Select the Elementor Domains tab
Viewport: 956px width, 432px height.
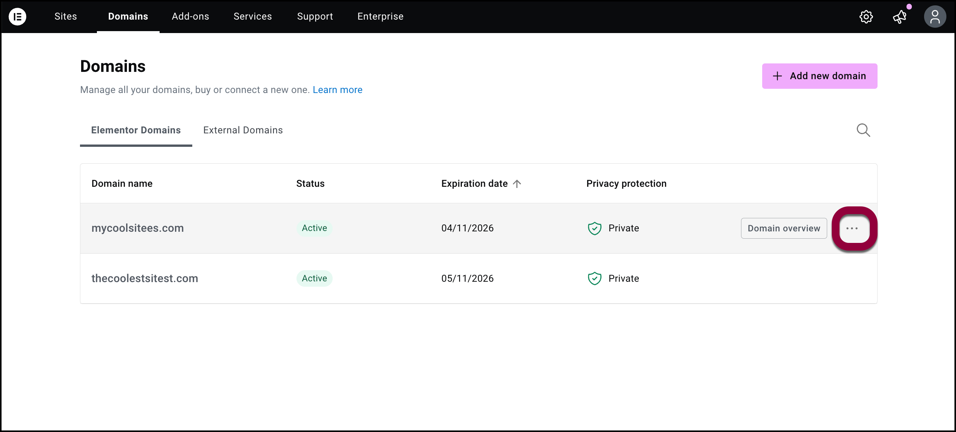click(x=136, y=130)
